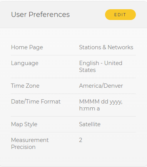Select the User Preferences heading
The height and width of the screenshot is (167, 147).
40,15
